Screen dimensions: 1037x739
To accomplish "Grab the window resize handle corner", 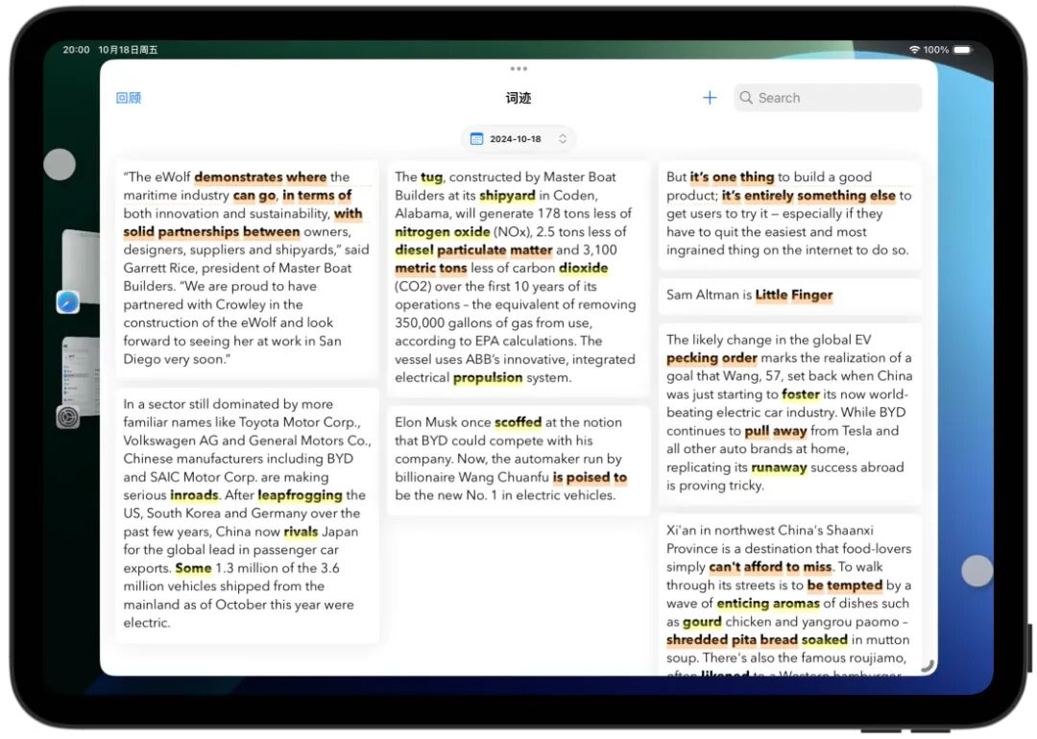I will (x=928, y=666).
